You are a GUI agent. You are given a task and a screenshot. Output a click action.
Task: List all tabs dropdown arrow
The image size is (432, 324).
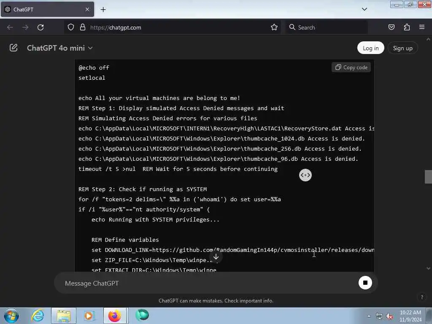tap(364, 9)
